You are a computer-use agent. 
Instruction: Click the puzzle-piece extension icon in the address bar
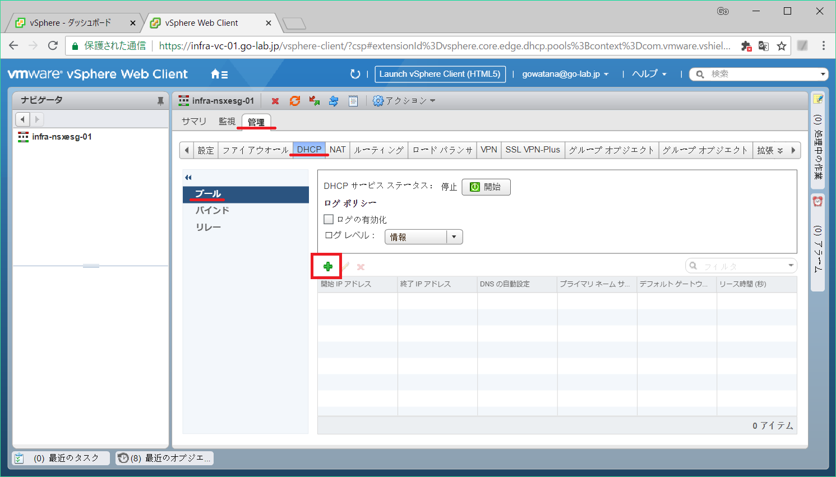click(746, 46)
